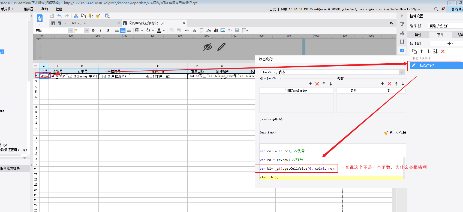Remove referenced JavaScript with red X

click(x=317, y=84)
